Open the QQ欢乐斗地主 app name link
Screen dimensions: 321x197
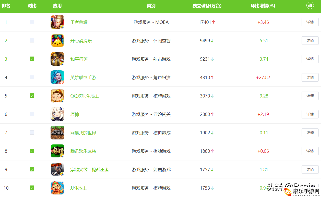85,96
